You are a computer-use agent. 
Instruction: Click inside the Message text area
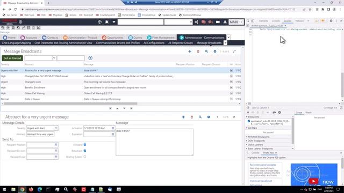point(154,142)
